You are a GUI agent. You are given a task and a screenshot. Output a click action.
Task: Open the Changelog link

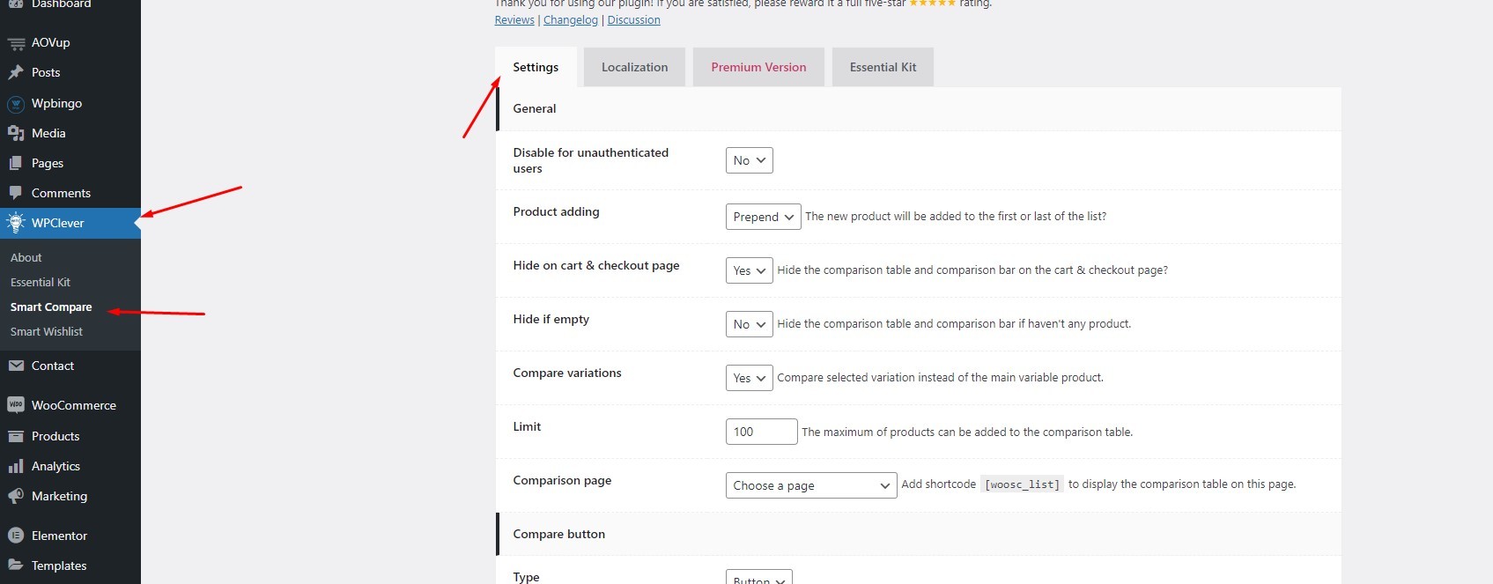click(x=570, y=20)
